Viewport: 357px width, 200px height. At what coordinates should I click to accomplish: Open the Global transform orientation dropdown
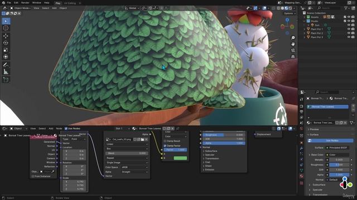132,8
